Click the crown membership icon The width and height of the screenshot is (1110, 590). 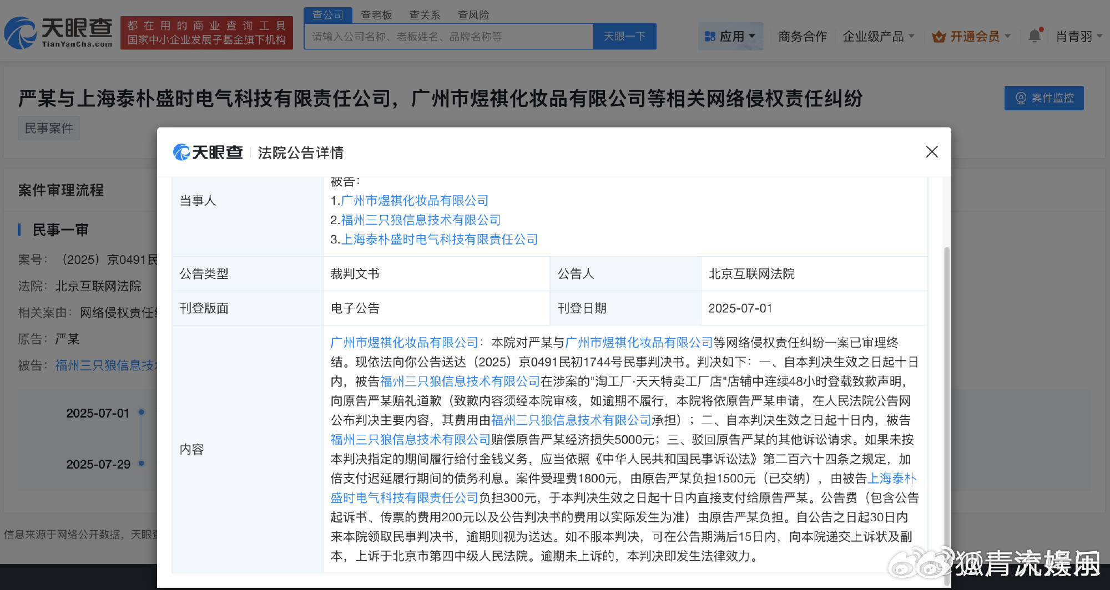(939, 37)
